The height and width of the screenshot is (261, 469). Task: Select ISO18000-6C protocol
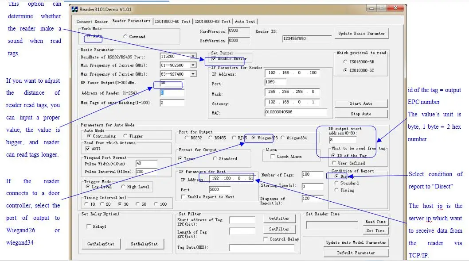(x=345, y=70)
